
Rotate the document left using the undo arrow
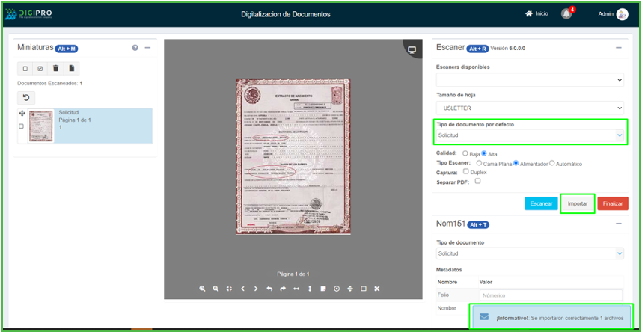pos(269,289)
